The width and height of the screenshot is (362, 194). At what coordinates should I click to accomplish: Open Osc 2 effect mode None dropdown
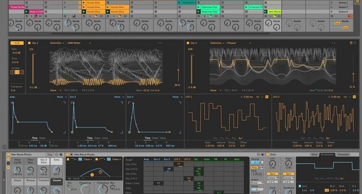pos(216,90)
